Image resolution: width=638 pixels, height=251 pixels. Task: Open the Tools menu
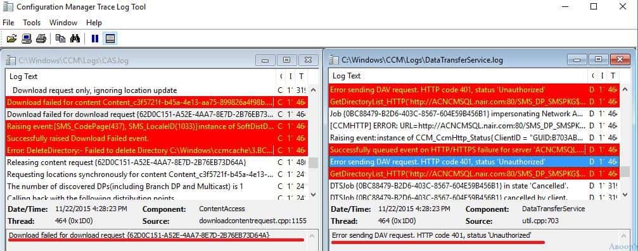pyautogui.click(x=32, y=23)
